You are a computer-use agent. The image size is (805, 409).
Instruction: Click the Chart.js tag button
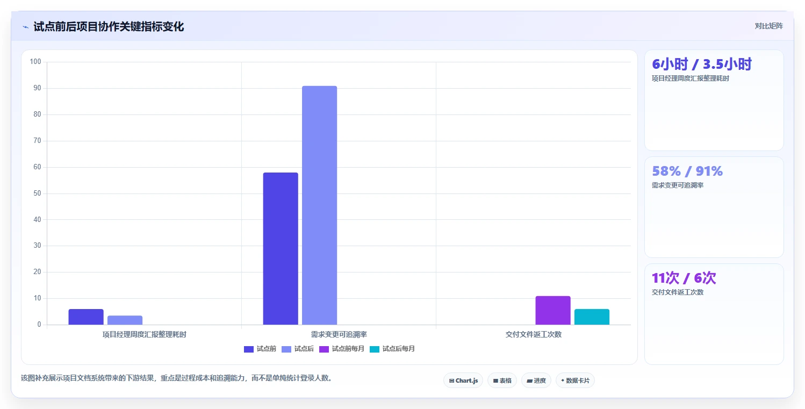(463, 381)
